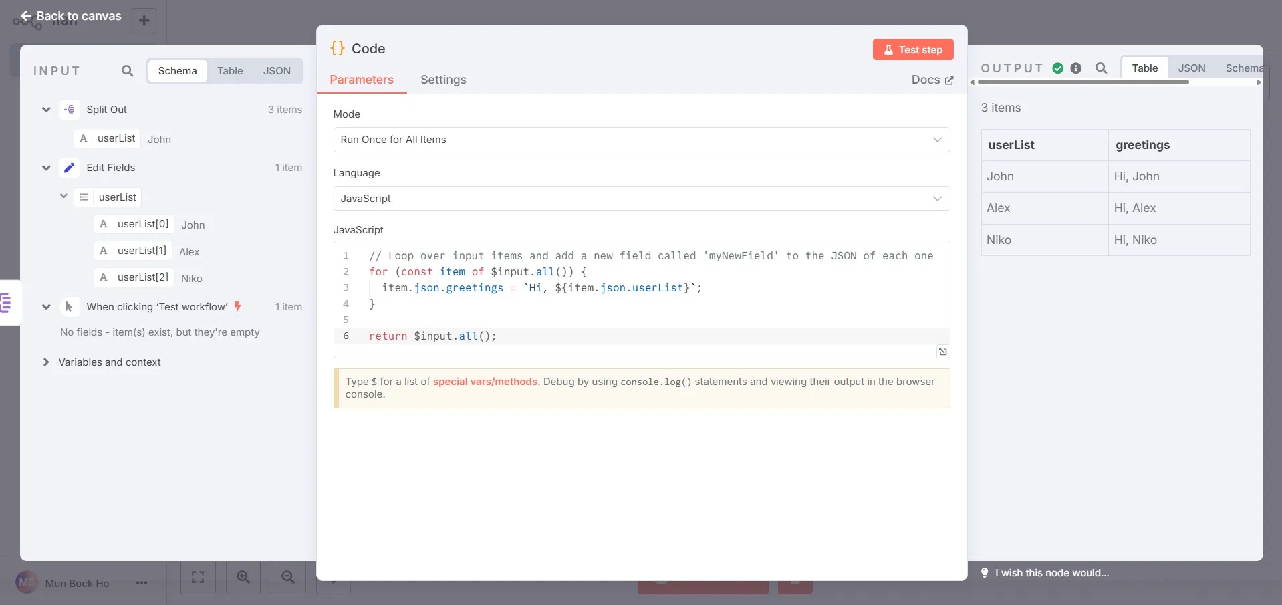Viewport: 1282px width, 605px height.
Task: Click the userList array list icon
Action: (x=84, y=197)
